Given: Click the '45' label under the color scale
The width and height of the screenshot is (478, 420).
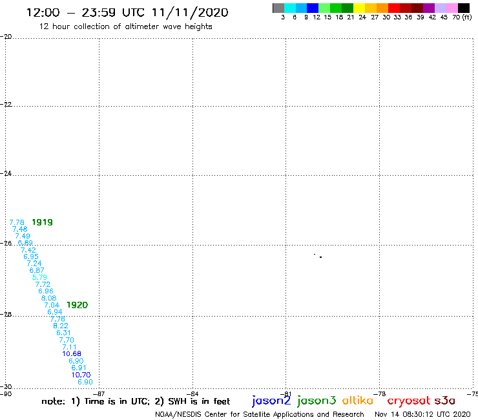Looking at the screenshot, I should pyautogui.click(x=444, y=17).
